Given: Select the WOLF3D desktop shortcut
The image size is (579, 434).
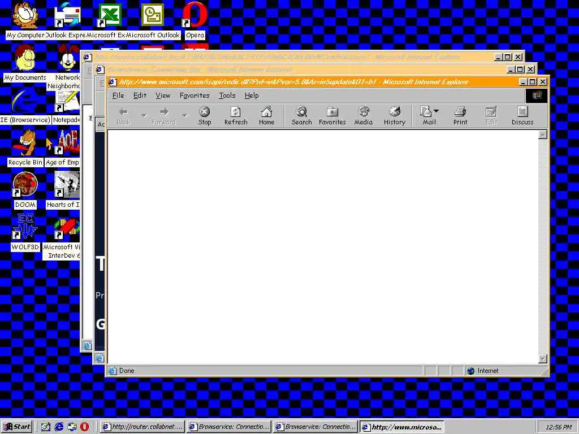Looking at the screenshot, I should [x=25, y=233].
